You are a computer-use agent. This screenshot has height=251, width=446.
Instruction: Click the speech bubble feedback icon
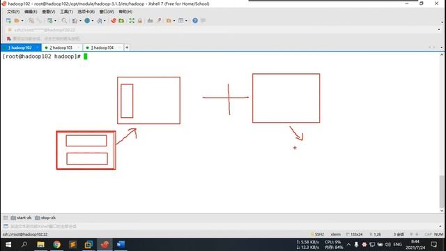(x=203, y=20)
